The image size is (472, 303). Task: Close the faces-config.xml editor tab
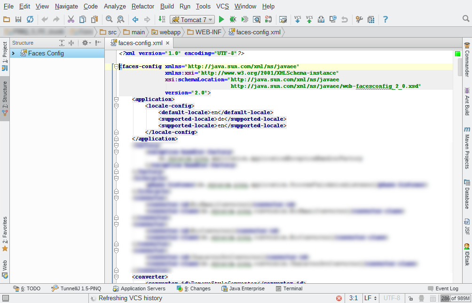168,43
